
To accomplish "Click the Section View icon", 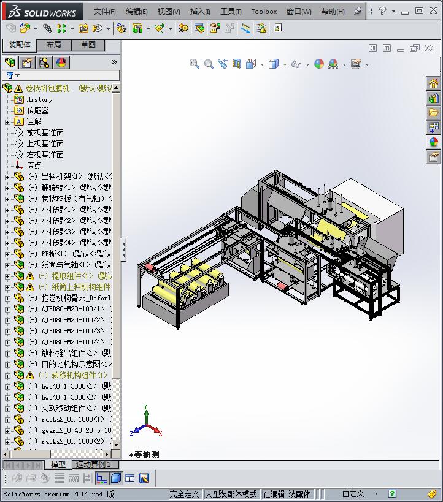I will pyautogui.click(x=237, y=64).
